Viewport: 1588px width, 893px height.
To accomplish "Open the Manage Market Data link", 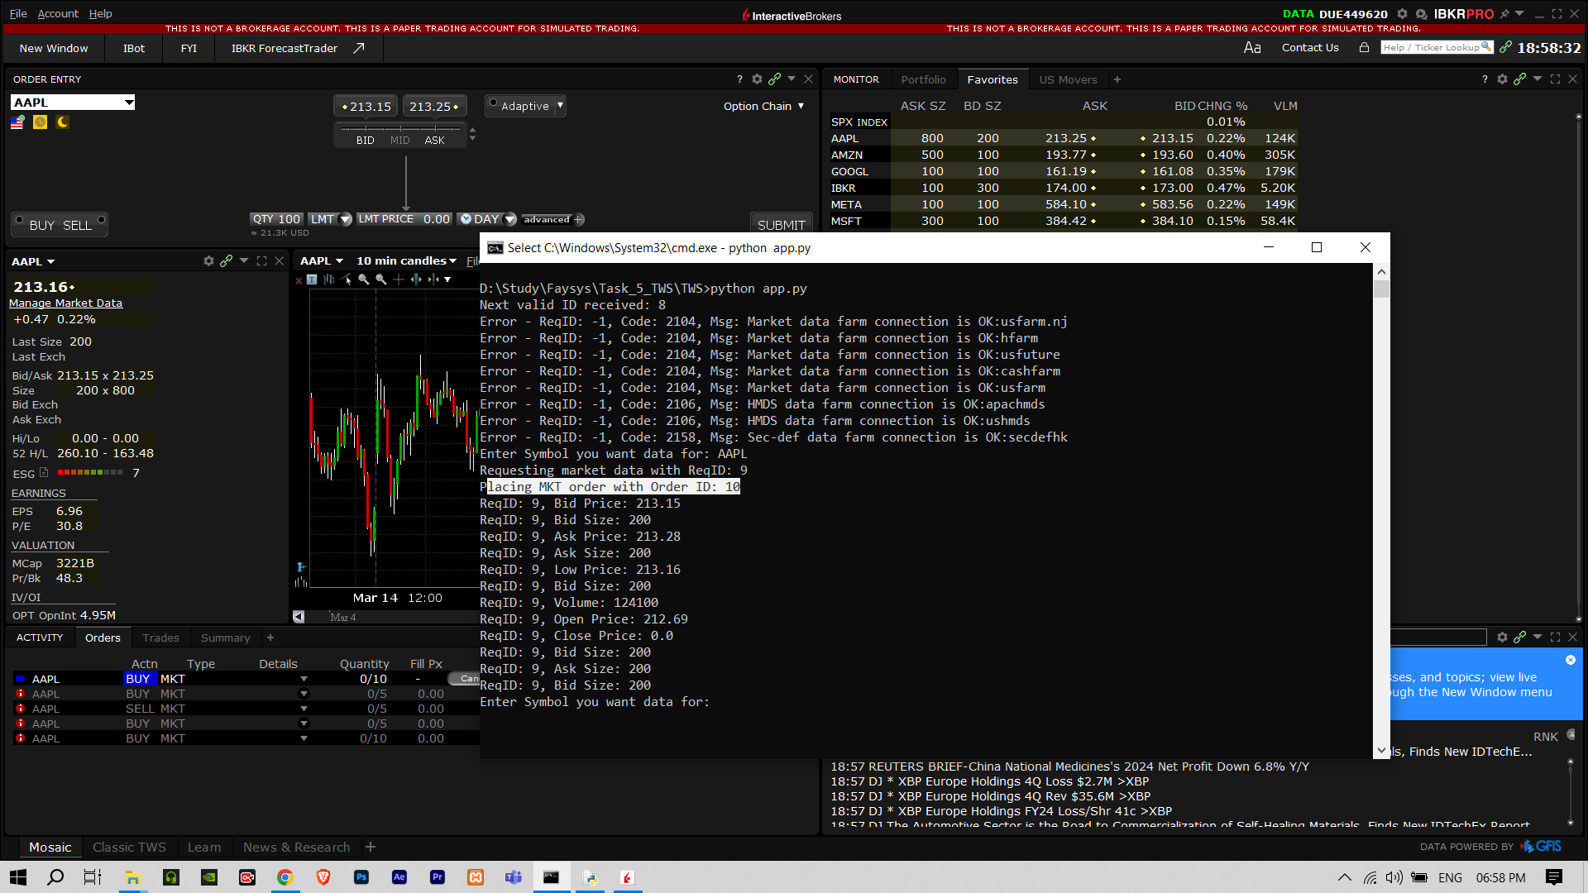I will (x=65, y=303).
